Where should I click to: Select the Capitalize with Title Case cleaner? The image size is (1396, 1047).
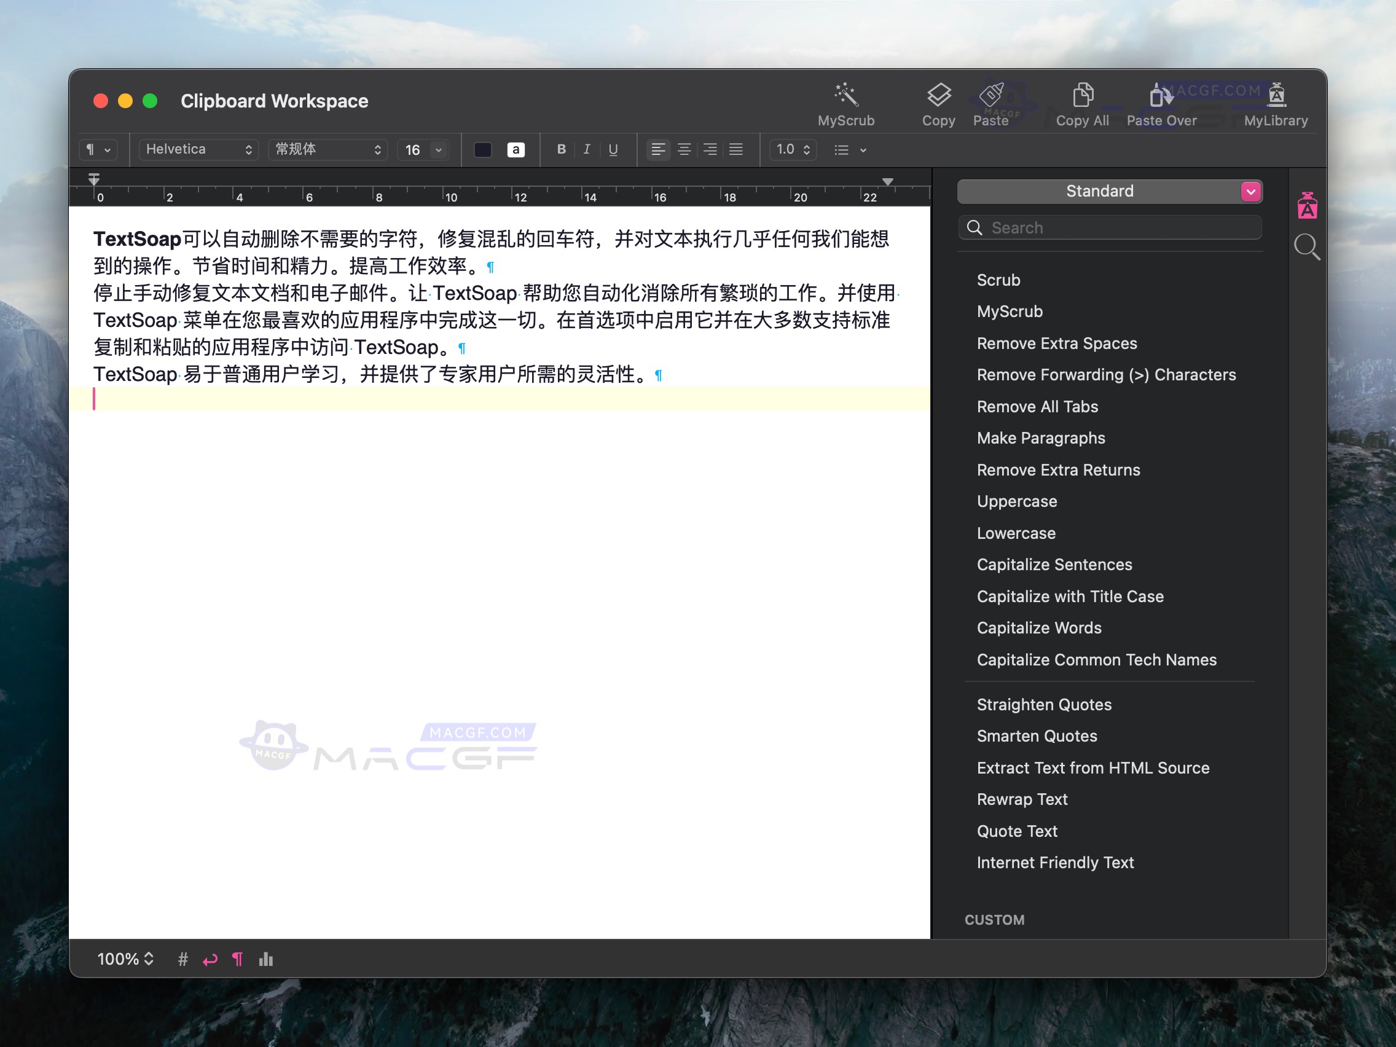coord(1070,596)
